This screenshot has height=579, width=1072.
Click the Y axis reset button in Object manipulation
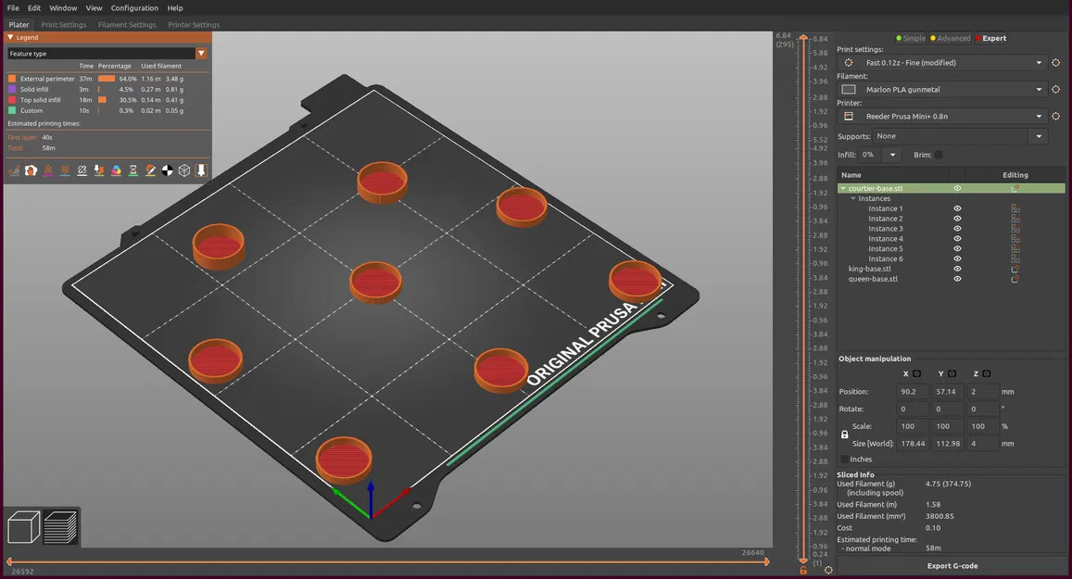(x=952, y=374)
